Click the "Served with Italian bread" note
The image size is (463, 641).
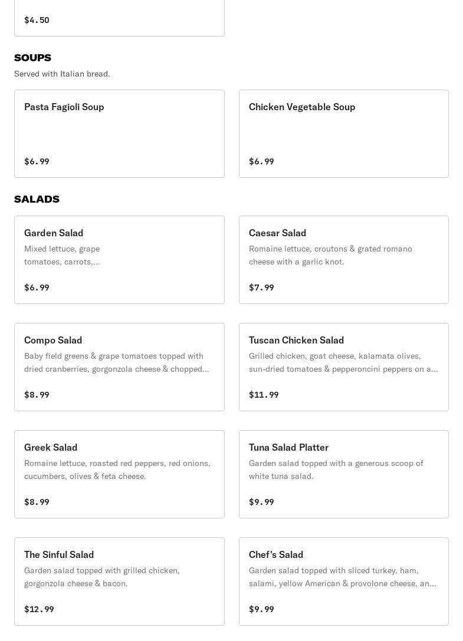62,74
